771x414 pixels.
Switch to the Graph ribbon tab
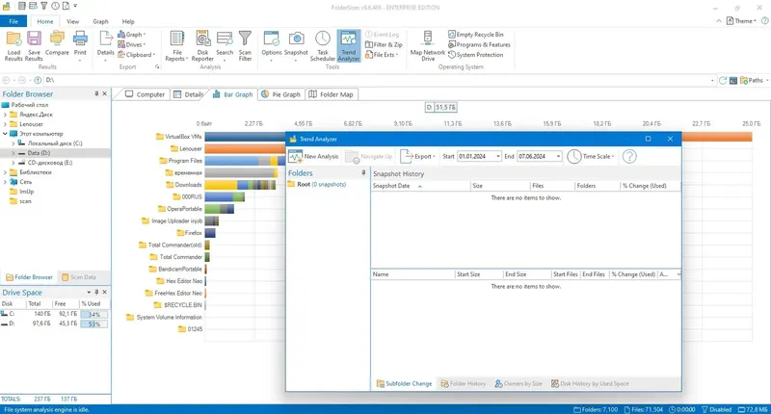point(100,21)
